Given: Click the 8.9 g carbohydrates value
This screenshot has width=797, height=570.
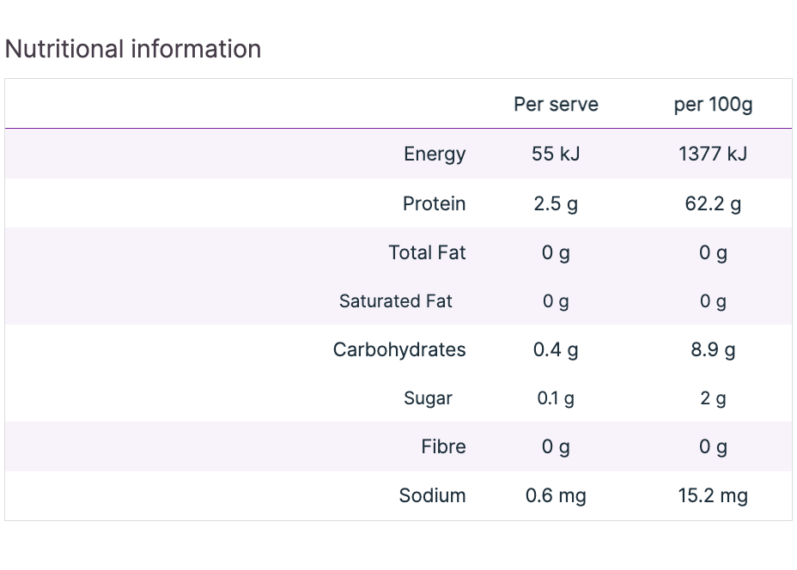Looking at the screenshot, I should tap(713, 349).
